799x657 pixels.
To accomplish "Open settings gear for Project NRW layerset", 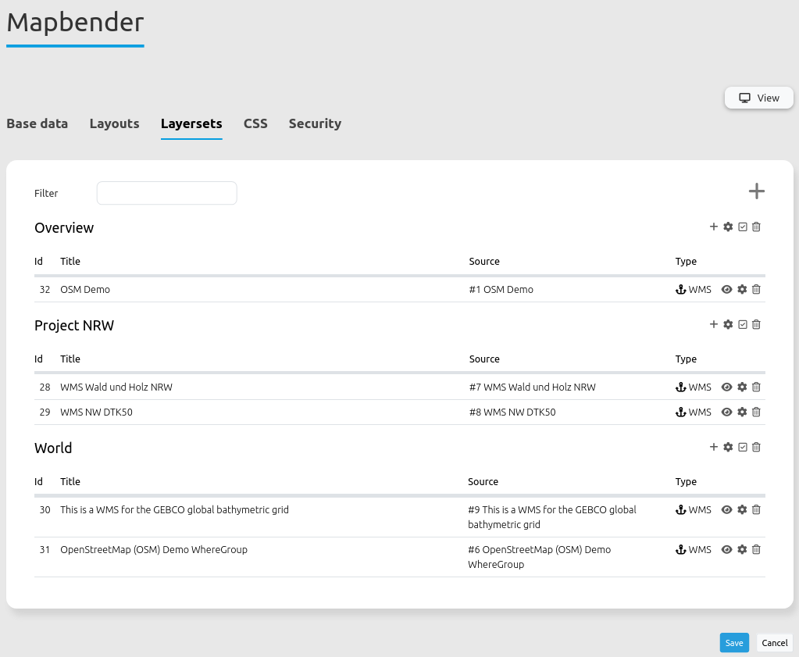I will 728,324.
